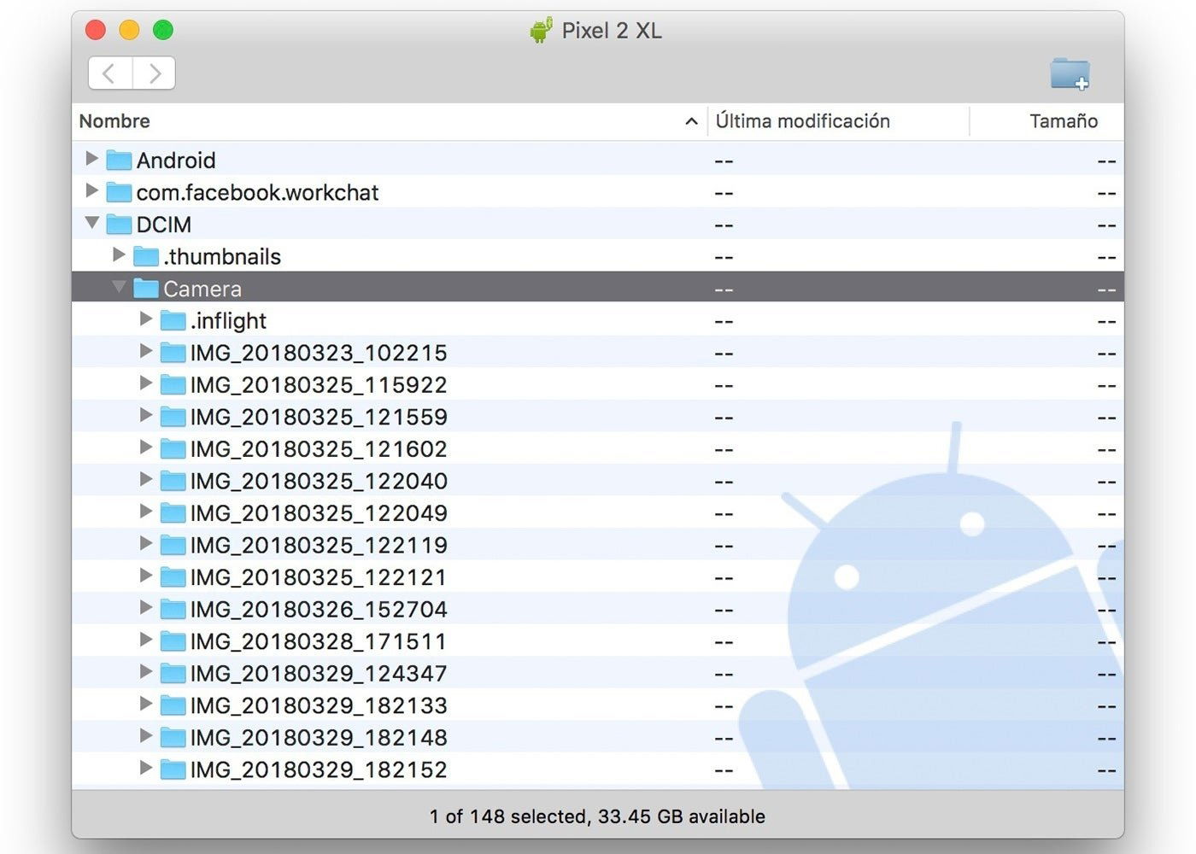Close the Pixel 2 XL window
Screen dimensions: 1196x854
tap(96, 31)
